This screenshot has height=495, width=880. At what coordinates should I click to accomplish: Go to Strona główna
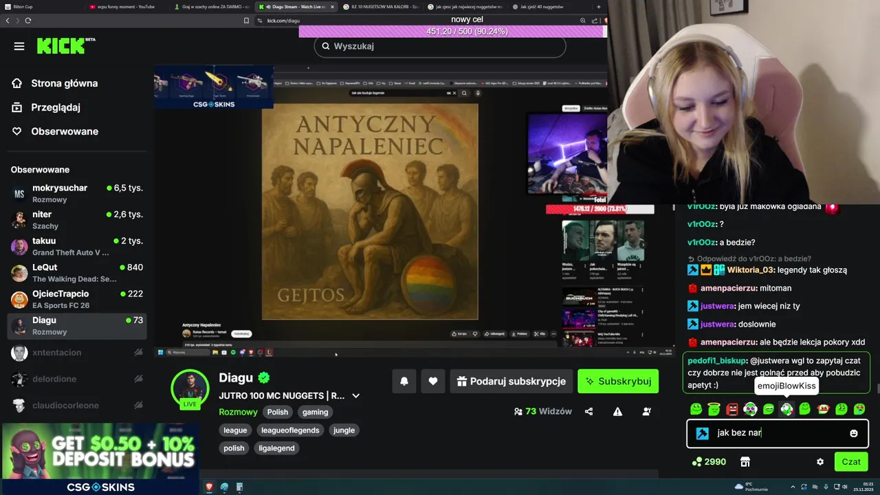pyautogui.click(x=56, y=83)
